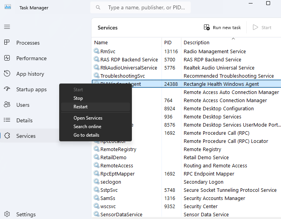
Task: Click the wscsvc gear icon
Action: [97, 206]
